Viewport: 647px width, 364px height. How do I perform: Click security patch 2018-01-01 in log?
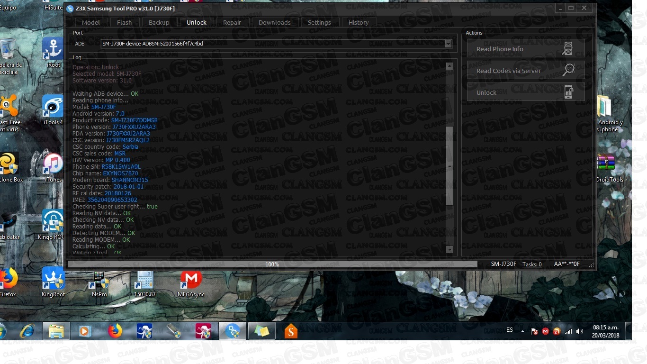(x=128, y=187)
